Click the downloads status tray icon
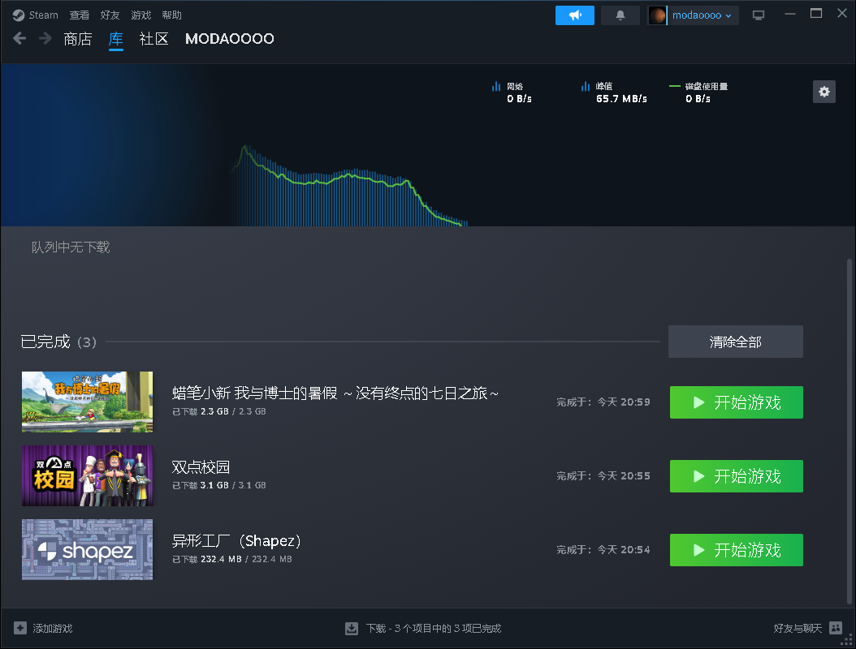Screen dimensions: 856x649 [x=352, y=629]
